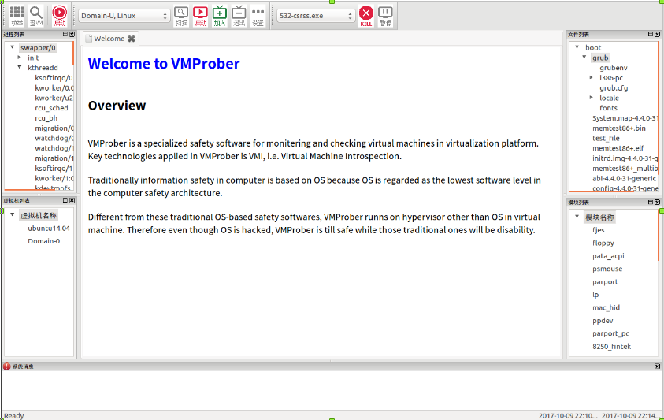This screenshot has height=420, width=664.
Task: Click the pause monitor icon
Action: 385,15
